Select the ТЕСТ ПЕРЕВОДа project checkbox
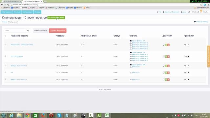The height and width of the screenshot is (118, 210). pos(6,56)
